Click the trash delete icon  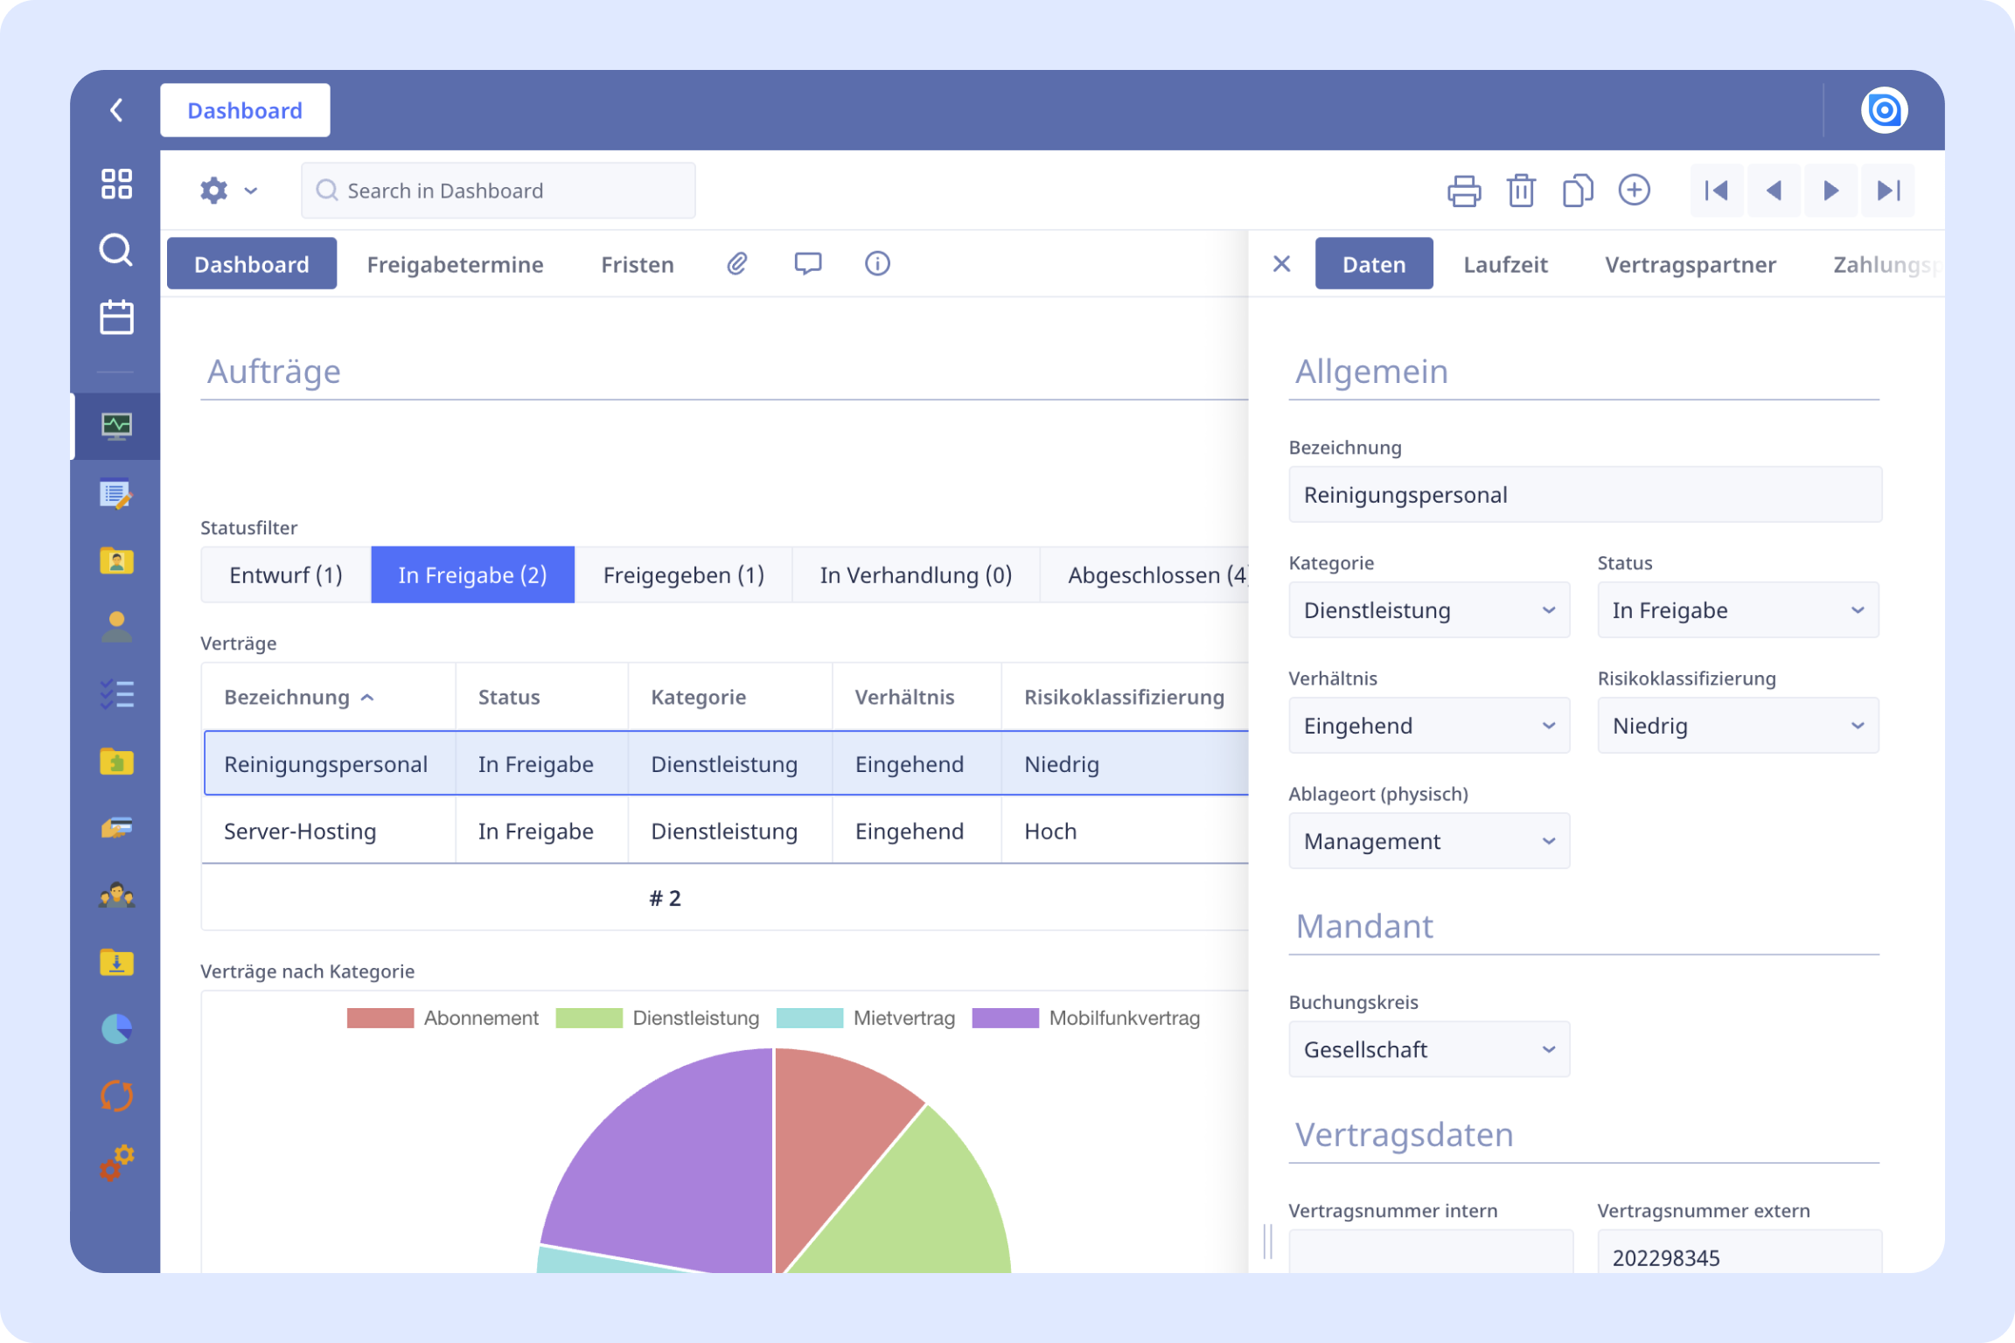[1521, 191]
